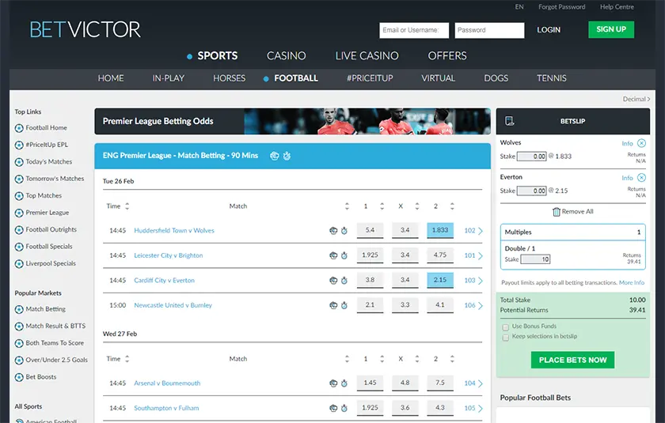Open the Casino section
The width and height of the screenshot is (665, 423).
(x=287, y=56)
